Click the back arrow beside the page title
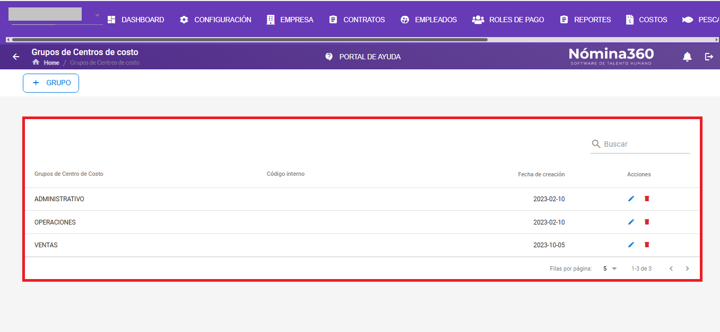 pos(16,57)
